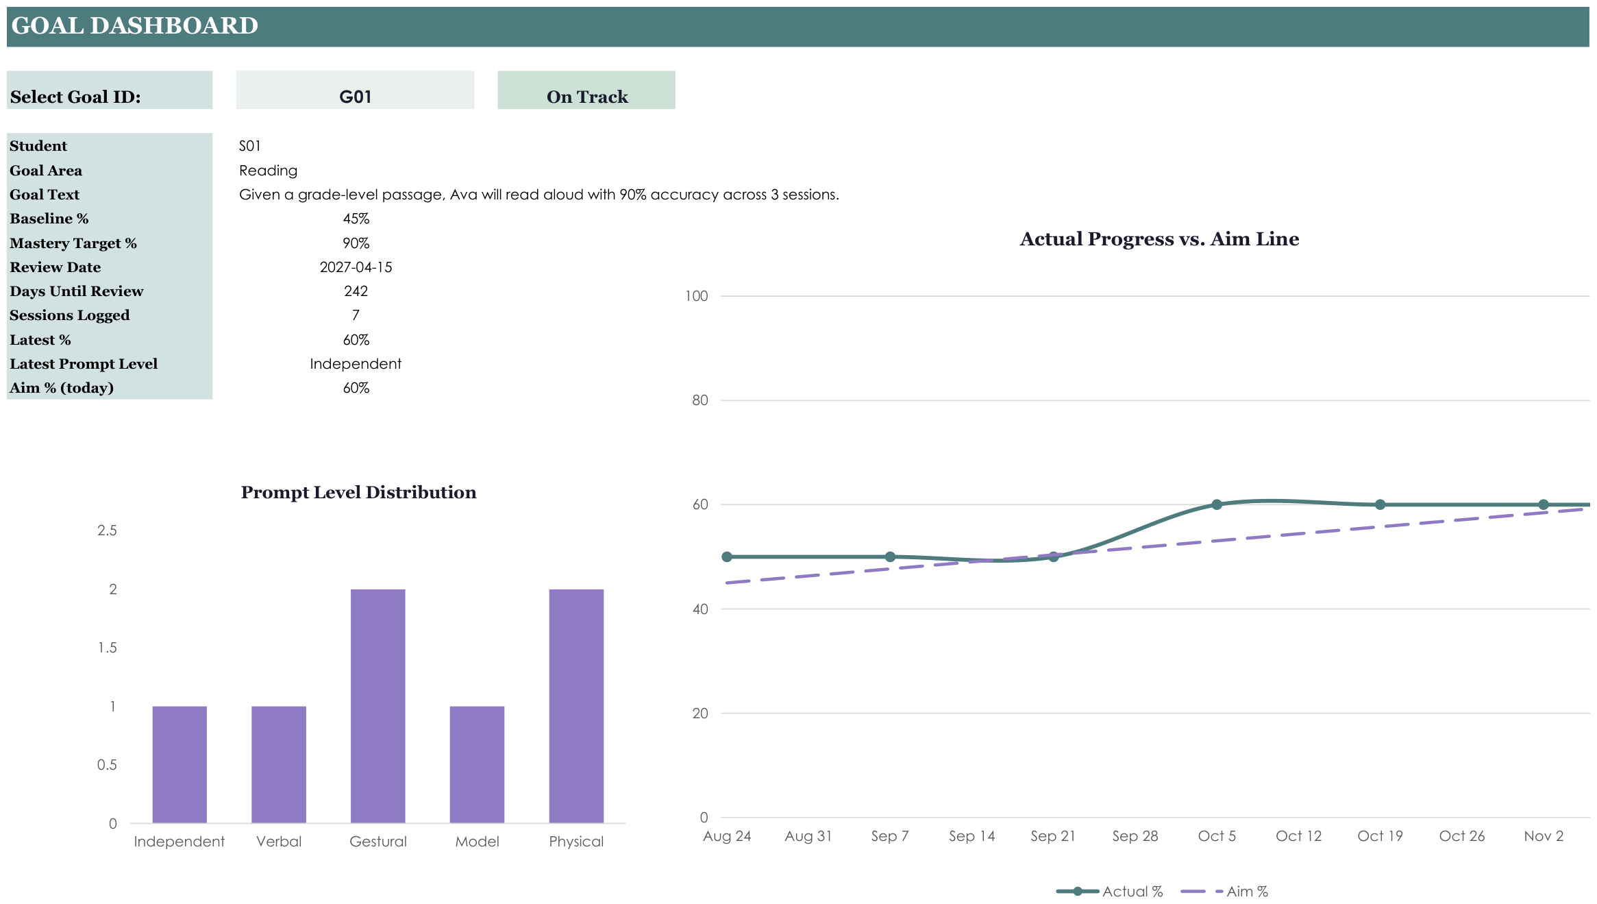The image size is (1597, 904).
Task: Click the GOAL DASHBOARD title banner
Action: pyautogui.click(x=798, y=27)
